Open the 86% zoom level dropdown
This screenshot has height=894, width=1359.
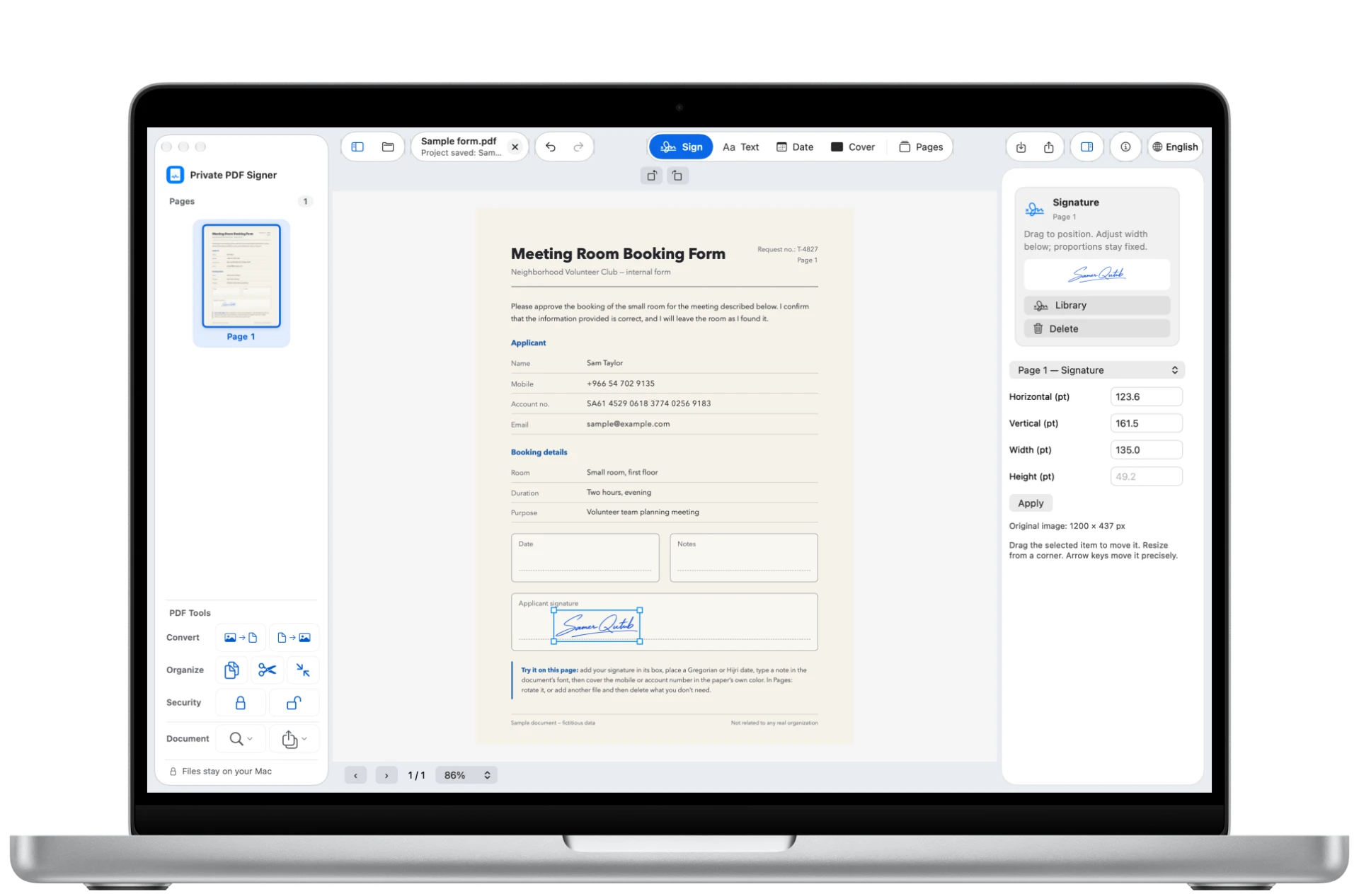(x=466, y=776)
